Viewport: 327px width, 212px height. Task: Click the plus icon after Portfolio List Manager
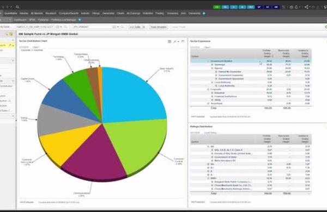click(x=80, y=20)
